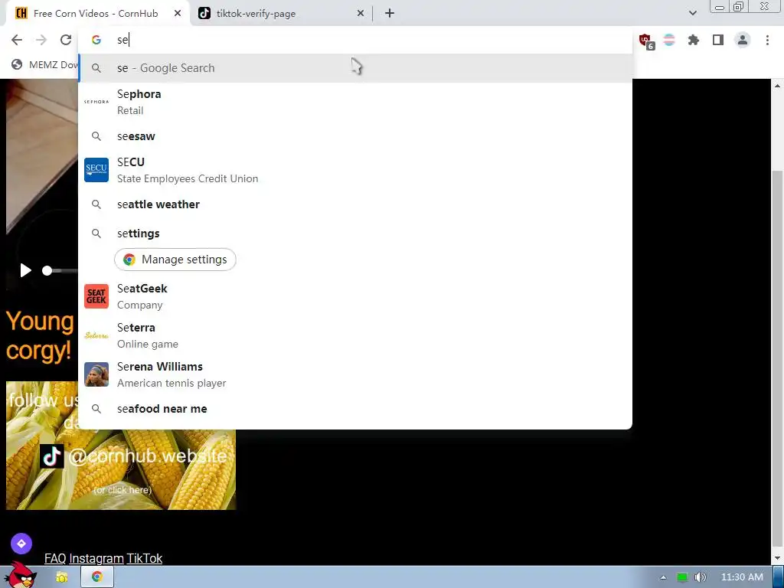Open the Angry Birds start button
Screen dimensions: 784x588
tap(20, 575)
